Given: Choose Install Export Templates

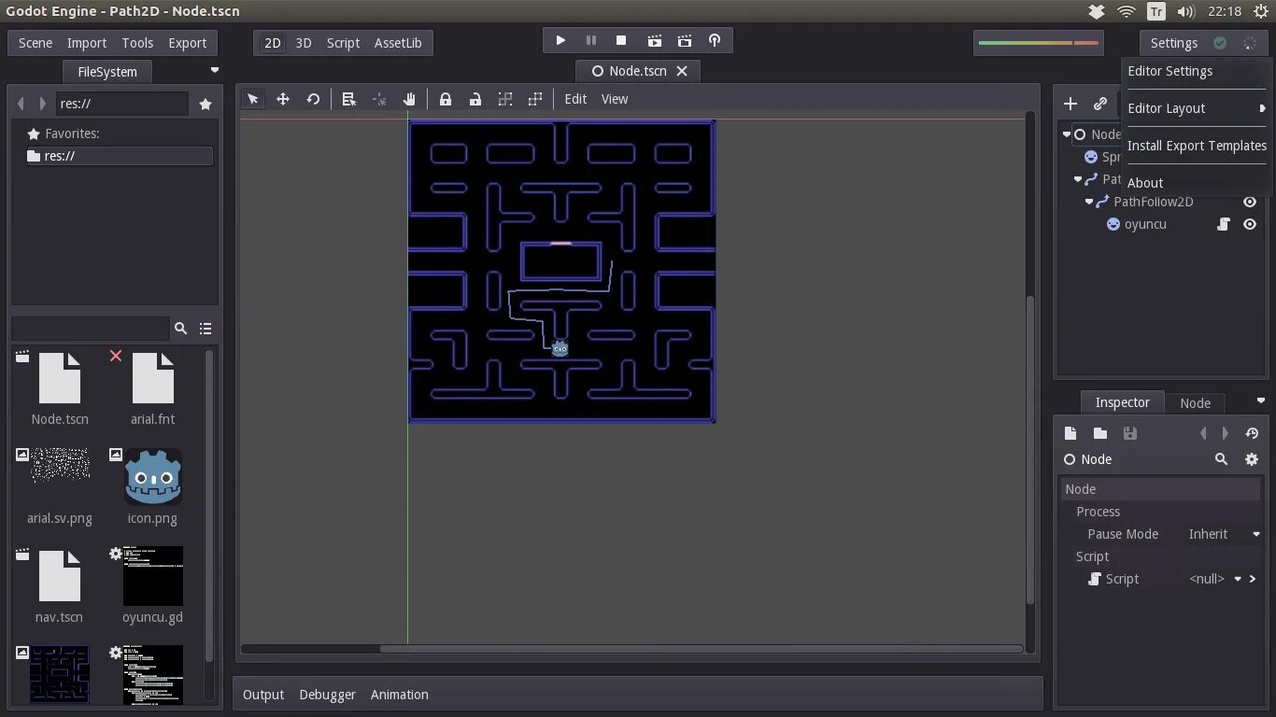Looking at the screenshot, I should pos(1197,146).
